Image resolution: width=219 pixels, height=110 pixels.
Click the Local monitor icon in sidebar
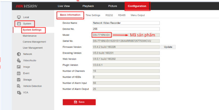click(19, 17)
